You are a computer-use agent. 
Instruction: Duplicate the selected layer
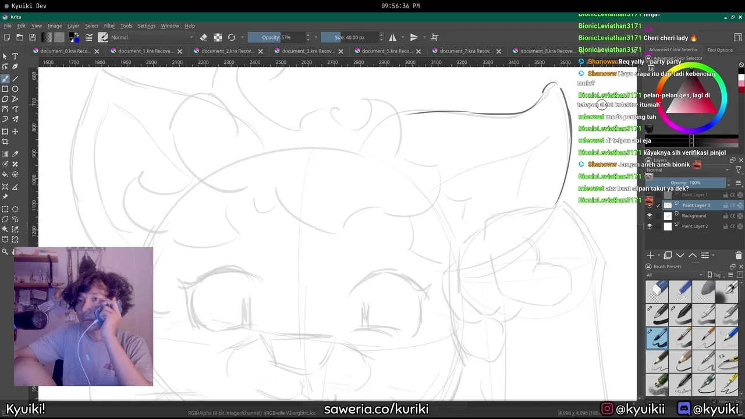click(x=668, y=255)
